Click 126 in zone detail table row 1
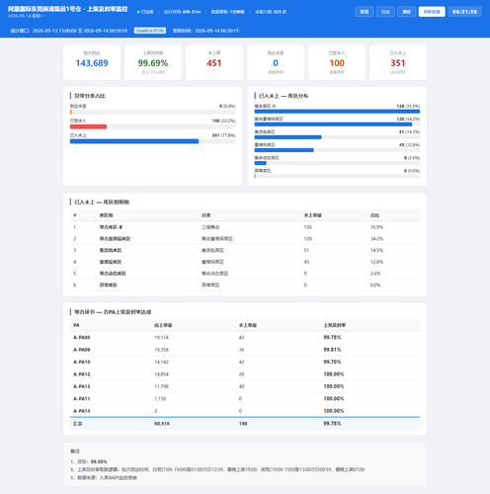Screen dimensions: 490x494 [308, 227]
